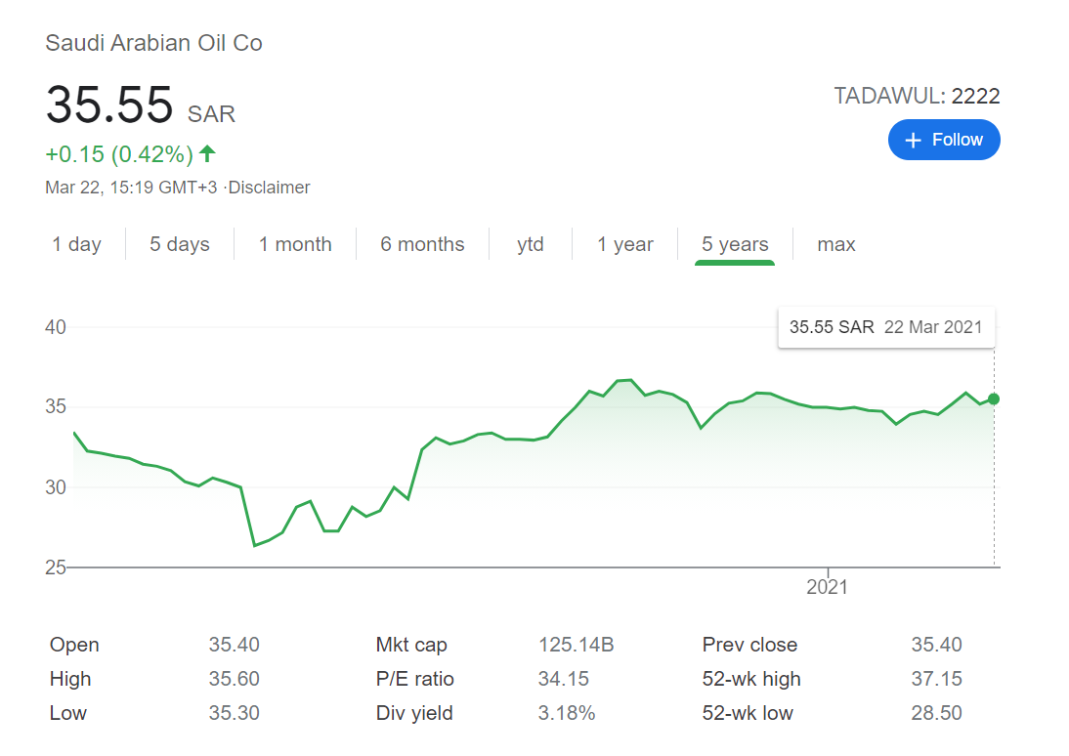Screen dimensions: 1069x756
Task: Click the Saudi Arabian Oil Co title
Action: pos(154,43)
